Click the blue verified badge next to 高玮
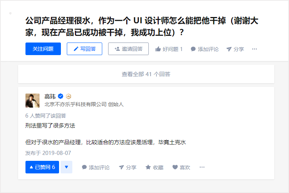Screen dimensions: 289x193 tap(61, 96)
